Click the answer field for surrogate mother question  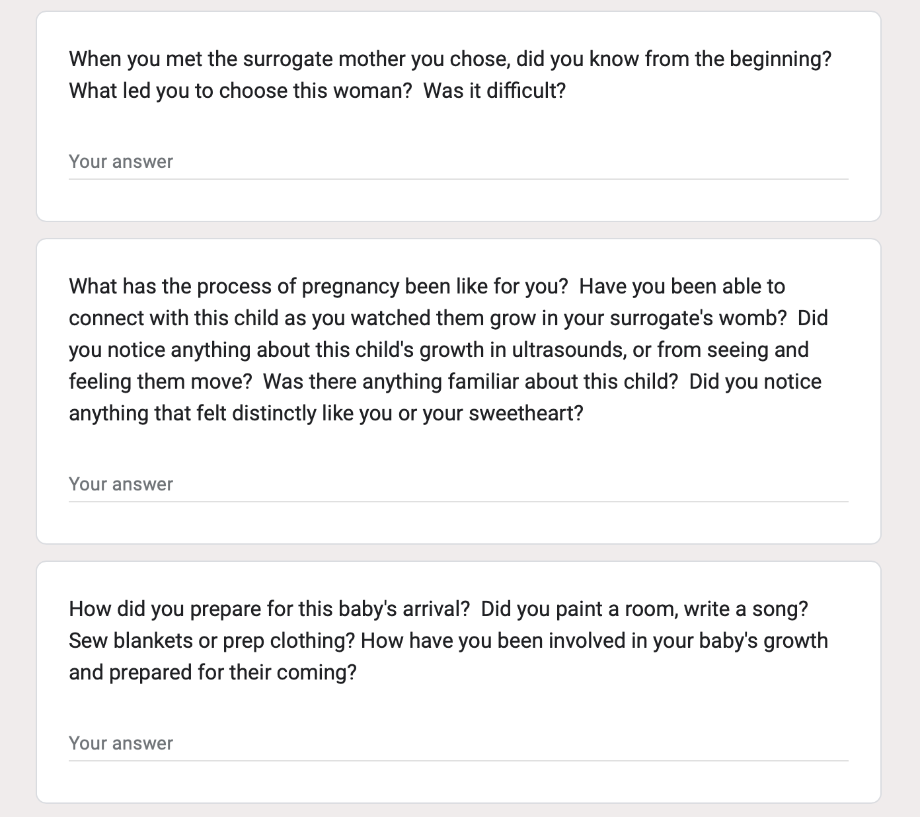coord(457,162)
